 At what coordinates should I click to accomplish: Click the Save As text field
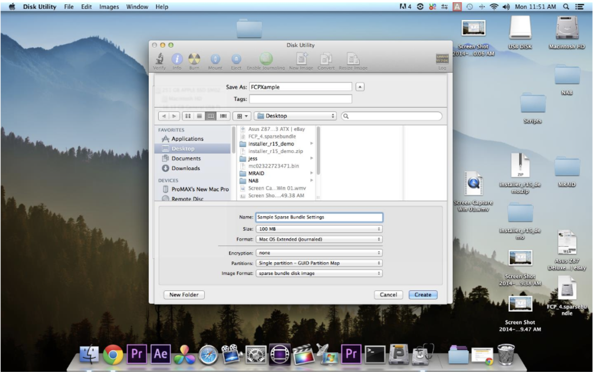click(300, 87)
